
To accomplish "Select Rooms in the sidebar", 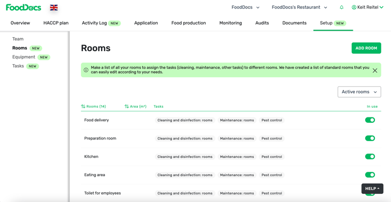I will (x=20, y=48).
